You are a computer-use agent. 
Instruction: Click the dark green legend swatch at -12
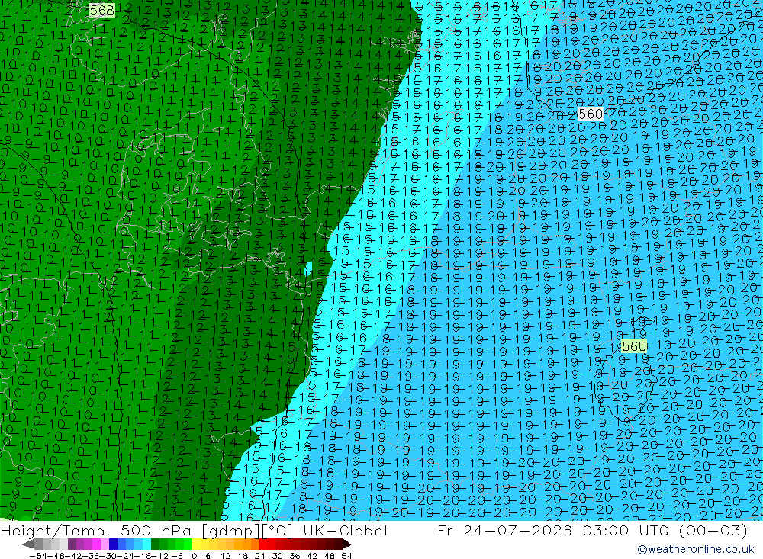click(155, 545)
